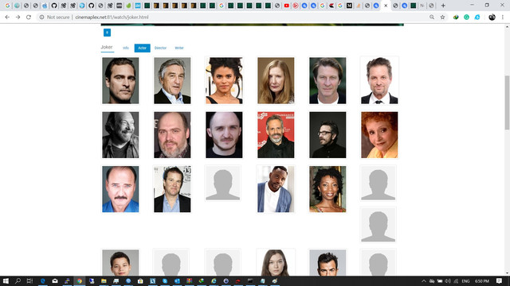
Task: Select the highlighted Actor tab
Action: point(142,48)
